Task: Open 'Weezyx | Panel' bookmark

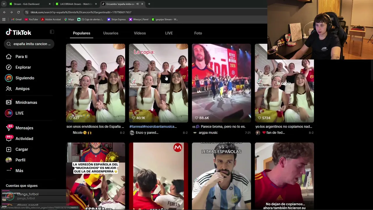Action: (139, 20)
